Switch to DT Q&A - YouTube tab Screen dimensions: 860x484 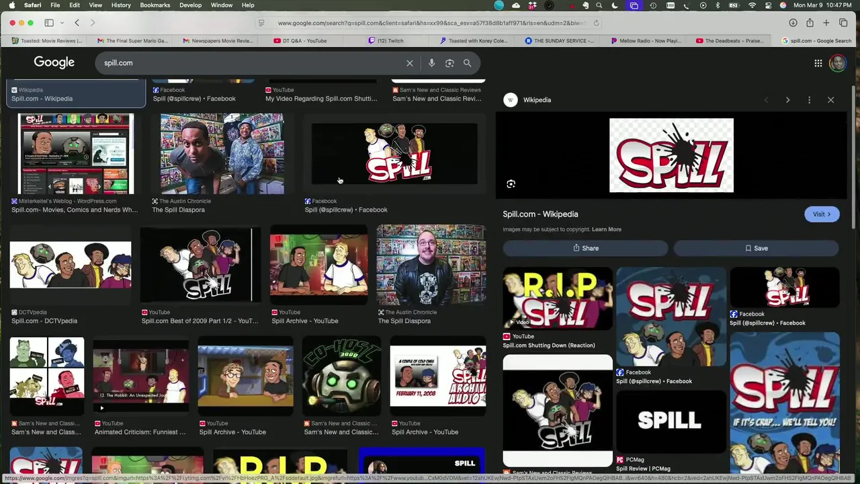pyautogui.click(x=300, y=41)
